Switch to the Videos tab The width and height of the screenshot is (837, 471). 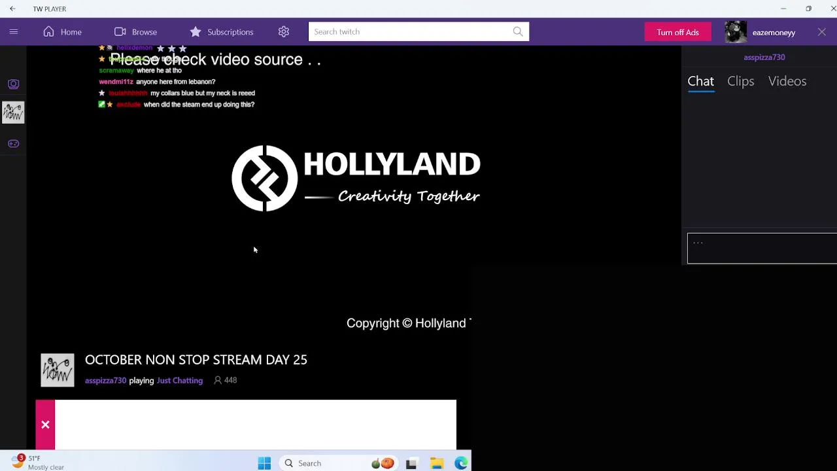click(x=787, y=81)
